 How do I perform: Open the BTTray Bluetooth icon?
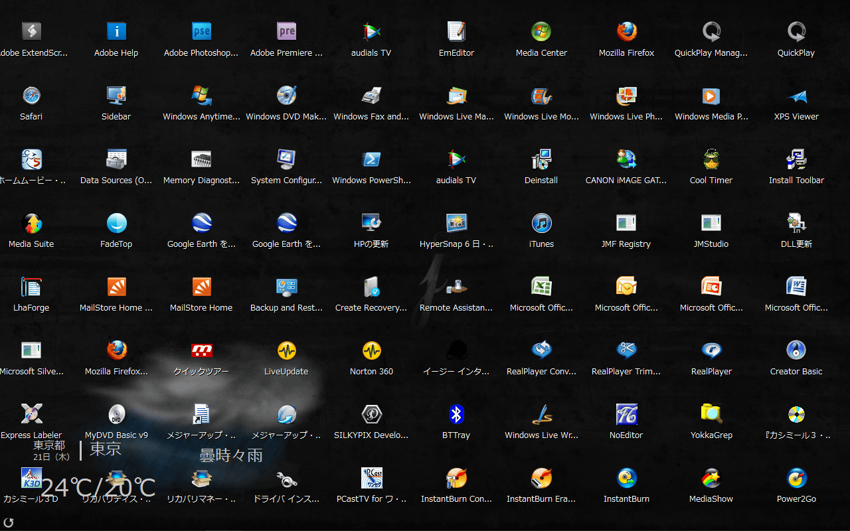456,414
